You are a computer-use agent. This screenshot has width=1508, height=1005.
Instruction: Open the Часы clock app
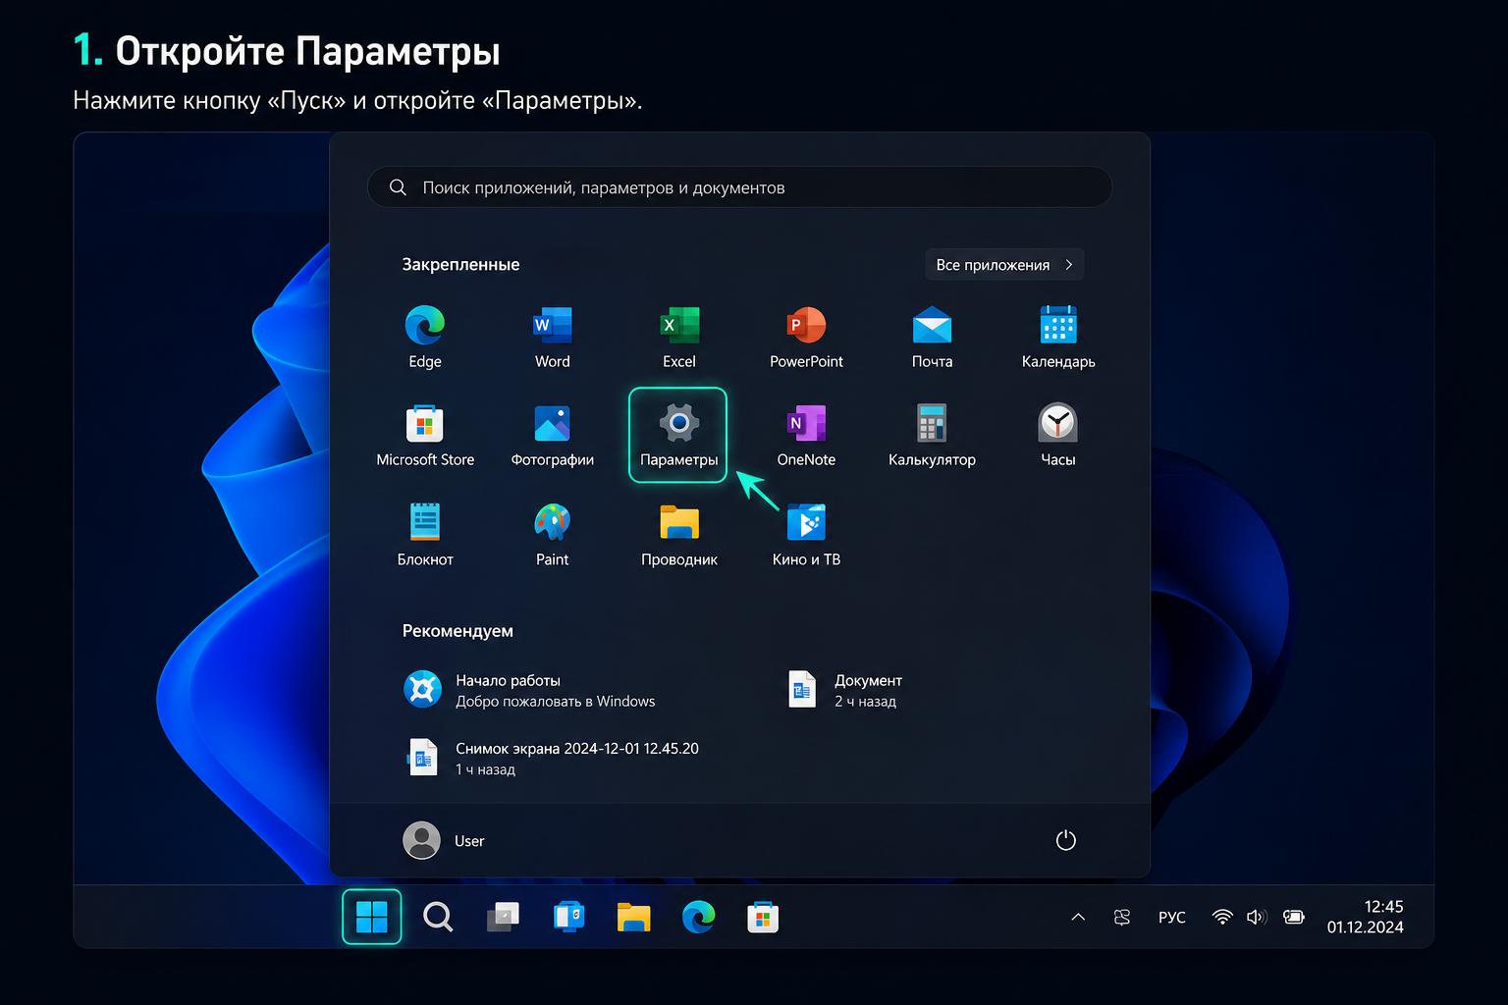[x=1058, y=435]
